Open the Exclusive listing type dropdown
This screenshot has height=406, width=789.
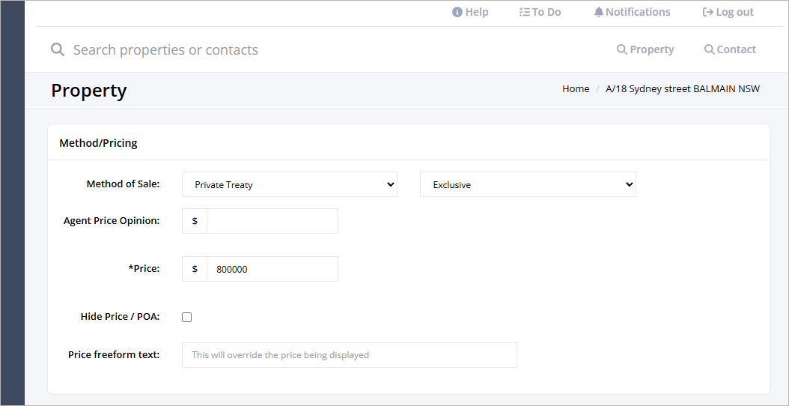point(528,184)
